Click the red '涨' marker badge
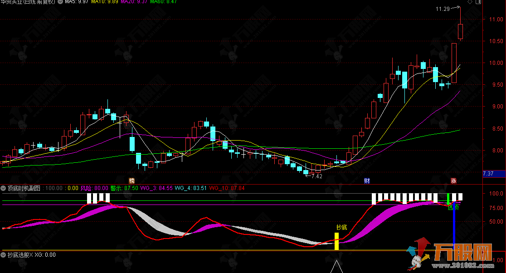 click(453, 180)
